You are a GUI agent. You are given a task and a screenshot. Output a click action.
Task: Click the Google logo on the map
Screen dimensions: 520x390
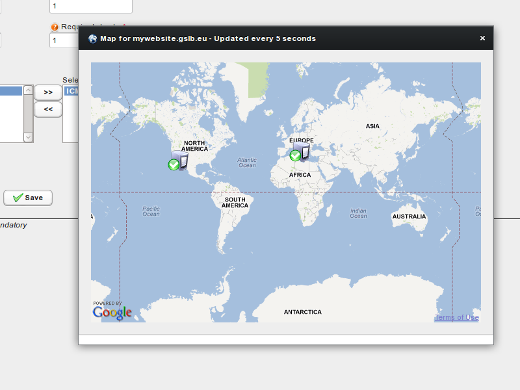point(112,313)
